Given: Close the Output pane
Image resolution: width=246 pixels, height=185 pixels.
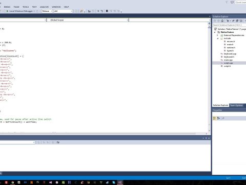Looking at the screenshot, I should [209, 138].
